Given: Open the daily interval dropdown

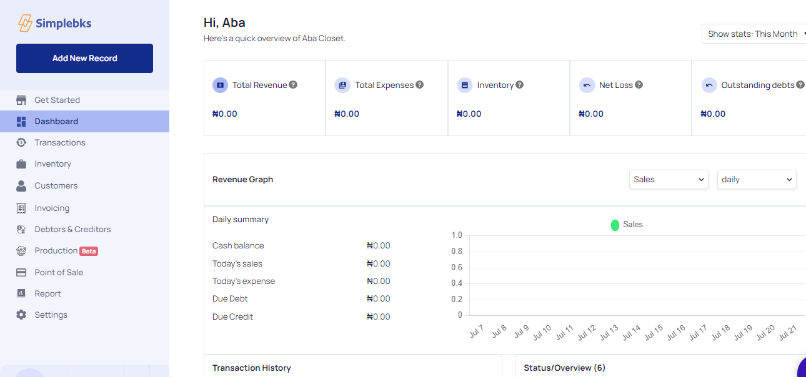Looking at the screenshot, I should (756, 180).
